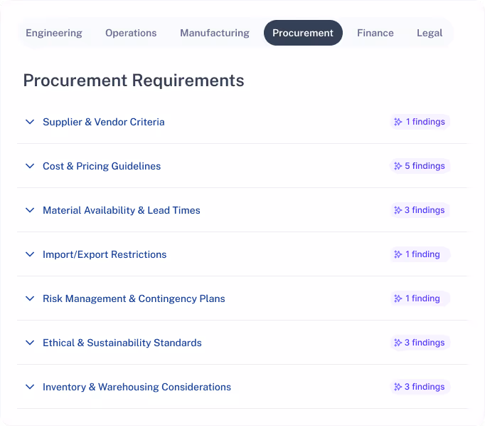View 1 finding for Import/Export Restrictions
The image size is (485, 426).
tap(420, 254)
